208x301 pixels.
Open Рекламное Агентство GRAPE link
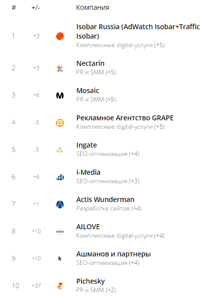(125, 118)
